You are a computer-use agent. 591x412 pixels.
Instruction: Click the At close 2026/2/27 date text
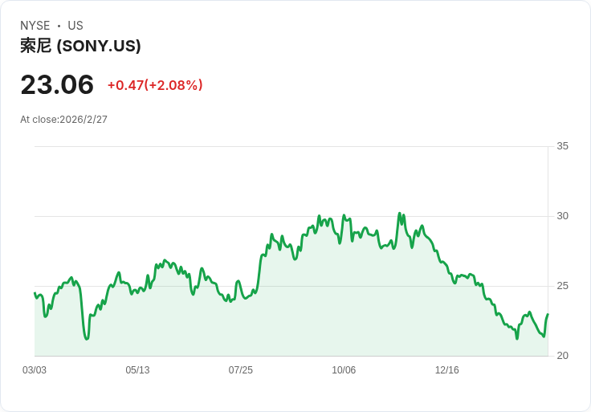click(63, 120)
